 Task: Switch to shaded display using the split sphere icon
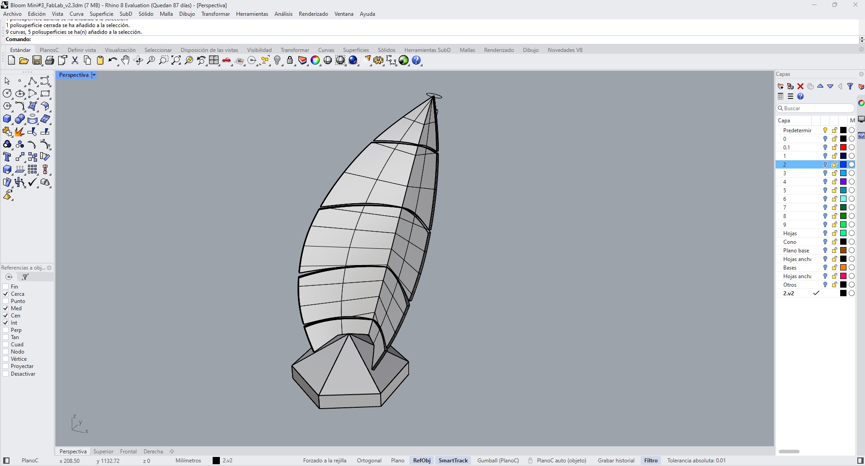coord(328,61)
